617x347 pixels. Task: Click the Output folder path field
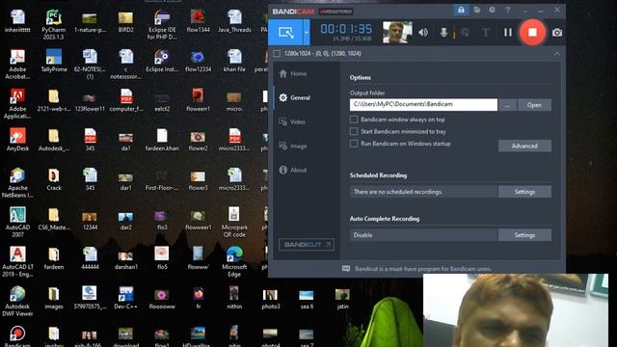click(423, 105)
